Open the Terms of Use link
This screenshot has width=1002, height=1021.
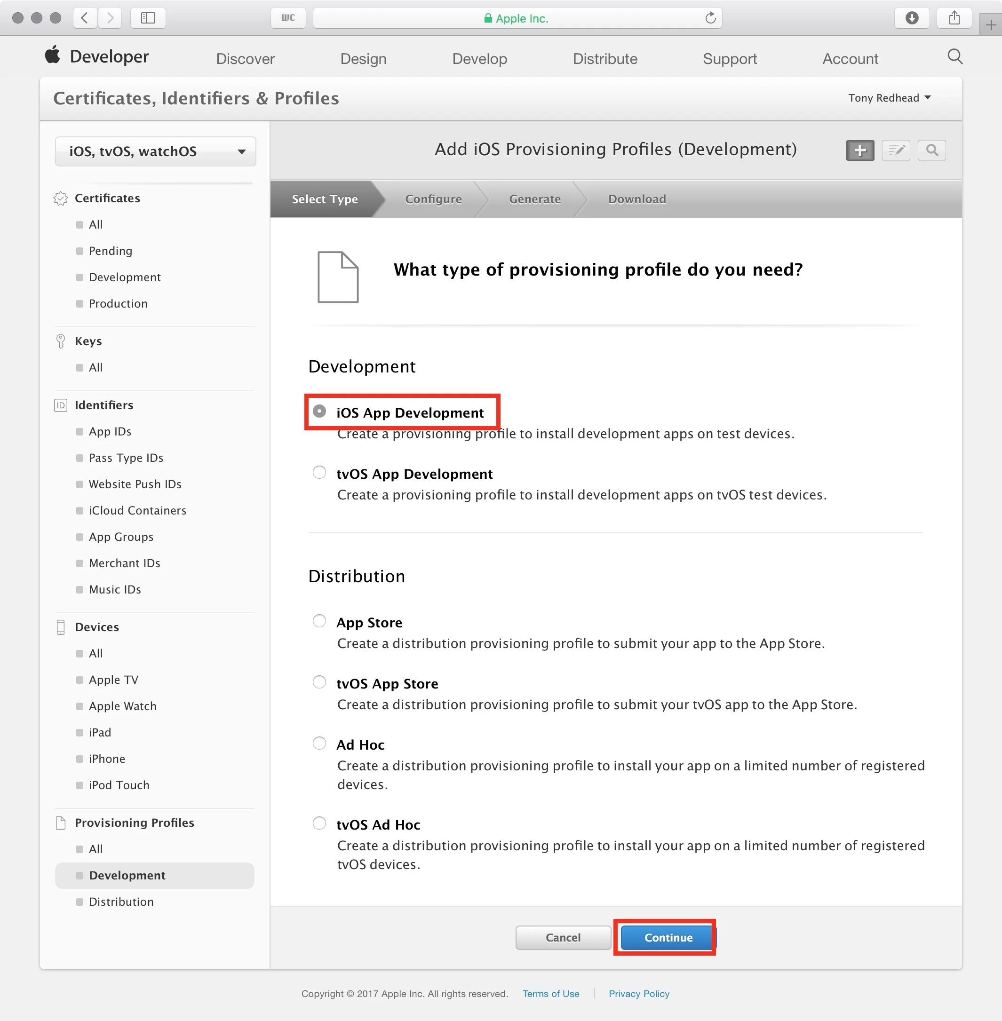(x=550, y=994)
